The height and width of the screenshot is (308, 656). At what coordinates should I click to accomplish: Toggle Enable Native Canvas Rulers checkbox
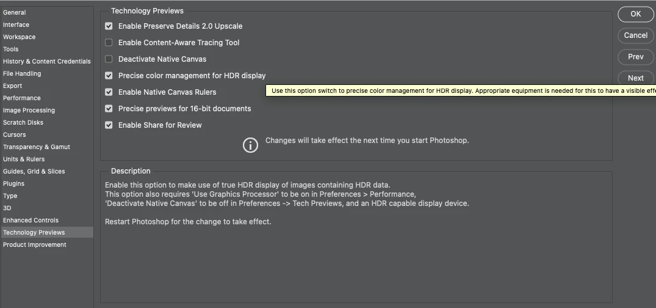(x=109, y=92)
